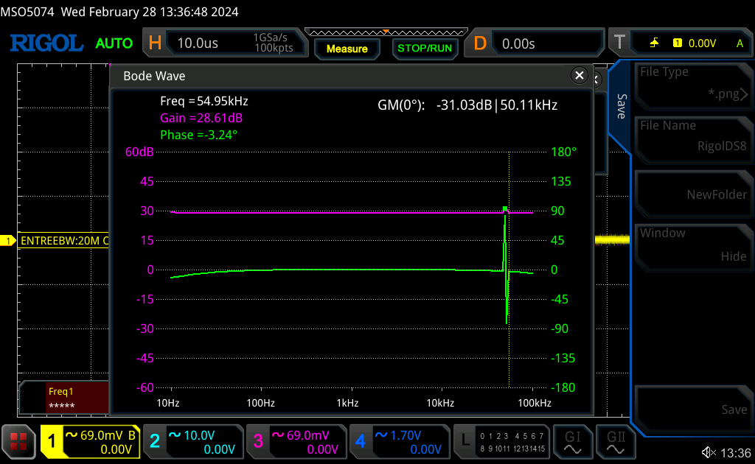The image size is (755, 464).
Task: Toggle STOP/RUN acquisition
Action: (425, 49)
